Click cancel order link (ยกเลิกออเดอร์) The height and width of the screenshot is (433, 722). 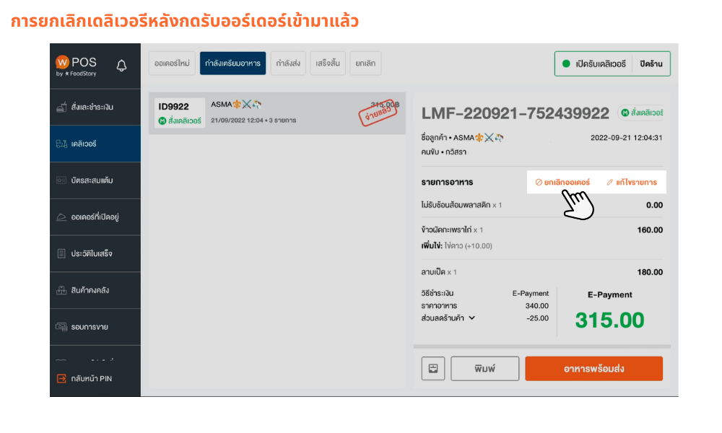pyautogui.click(x=562, y=182)
